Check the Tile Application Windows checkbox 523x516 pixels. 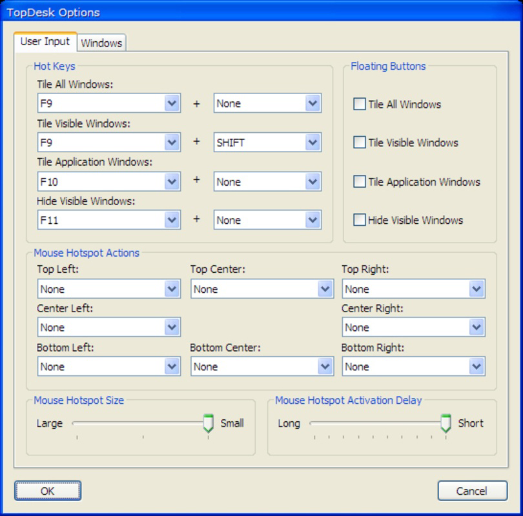coord(358,181)
